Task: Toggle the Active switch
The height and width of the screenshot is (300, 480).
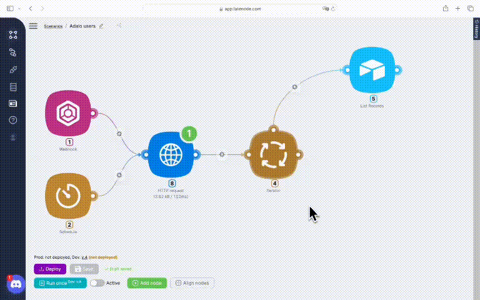Action: pos(96,283)
